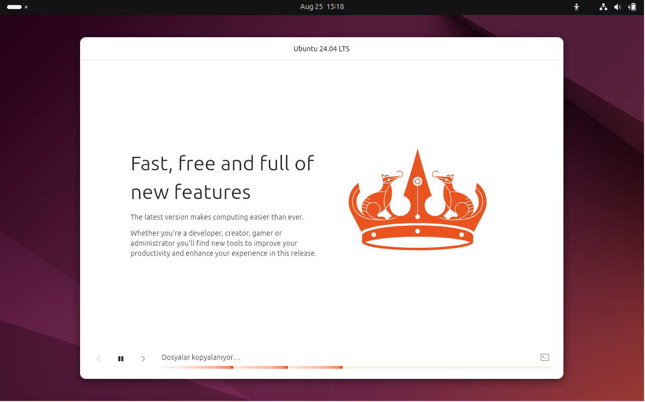Click the "Ubuntu 24.04 LTS" window title
645x402 pixels.
[x=322, y=49]
